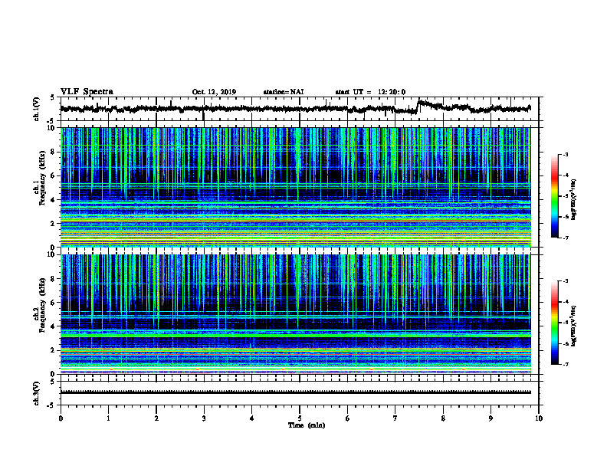
Task: Click the "4" tick on the time axis
Action: coord(251,418)
